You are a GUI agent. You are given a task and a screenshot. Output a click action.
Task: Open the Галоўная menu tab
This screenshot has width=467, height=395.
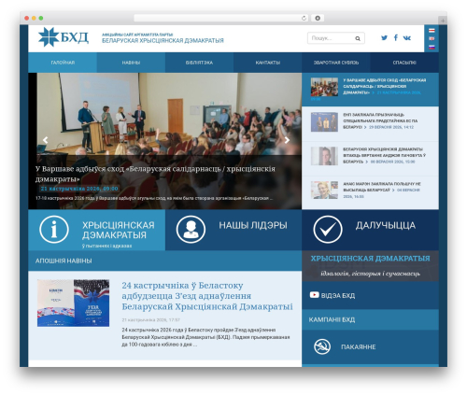tap(63, 63)
